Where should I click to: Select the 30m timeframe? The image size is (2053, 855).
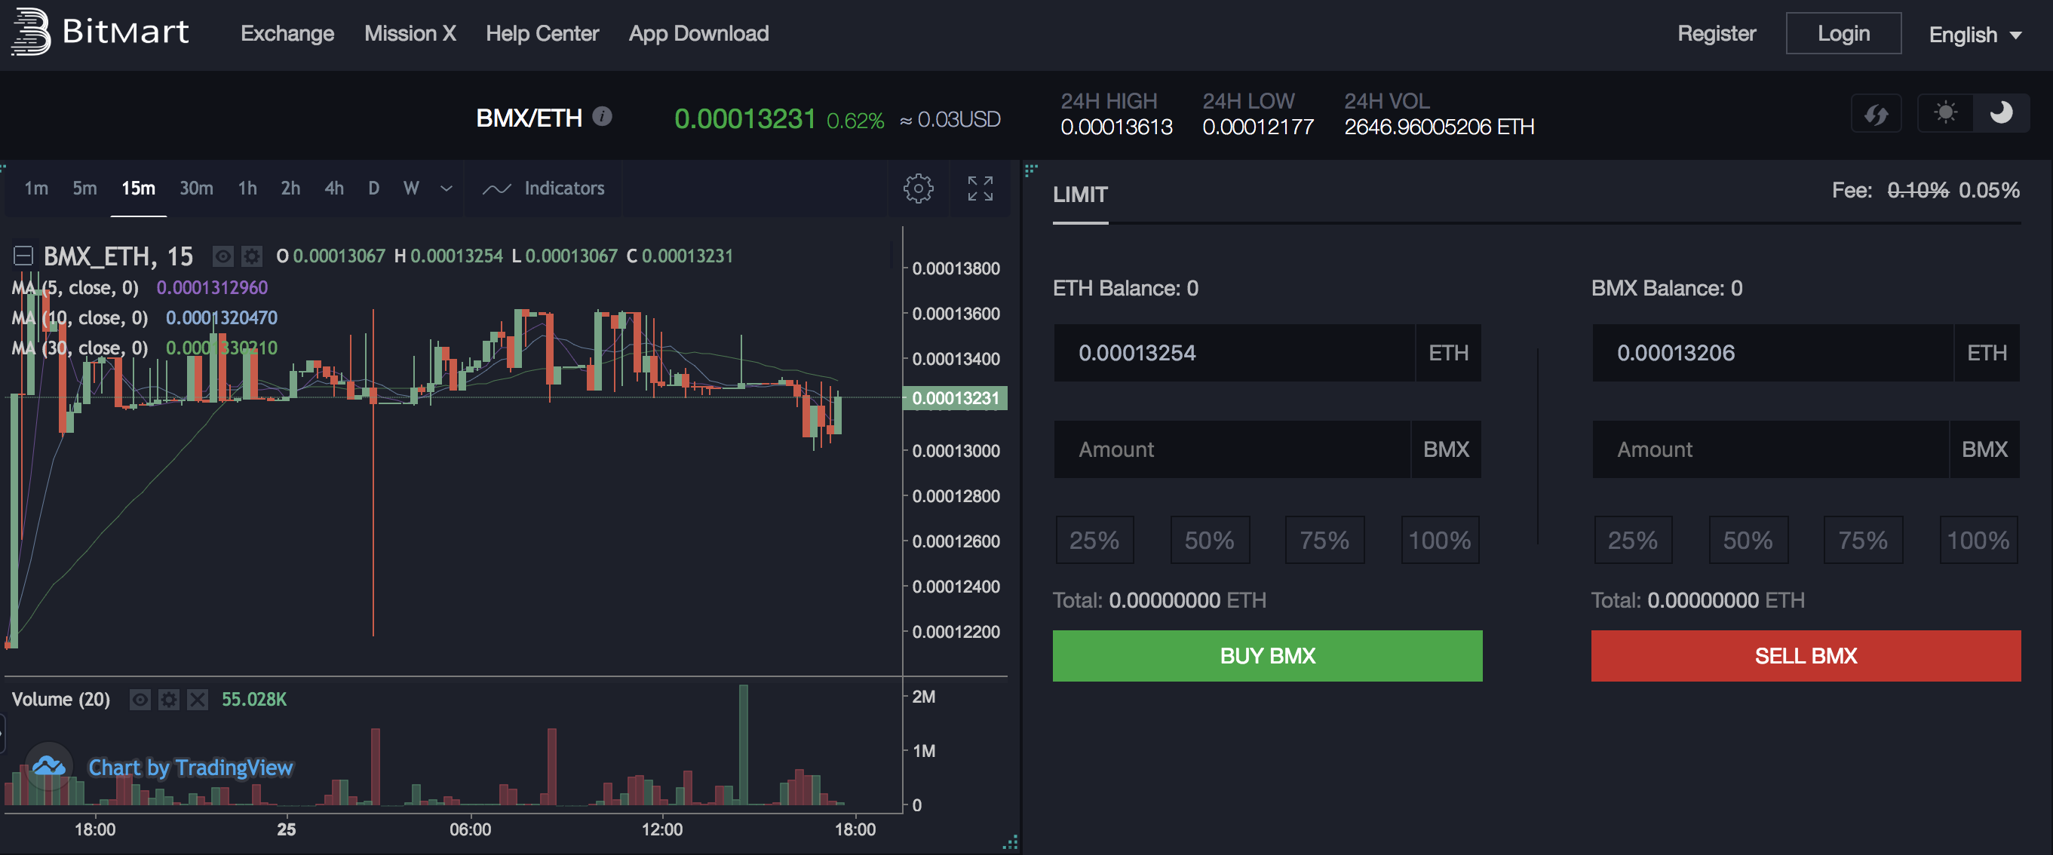click(x=196, y=188)
